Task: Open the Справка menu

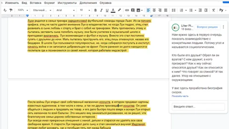Action: tap(105, 3)
